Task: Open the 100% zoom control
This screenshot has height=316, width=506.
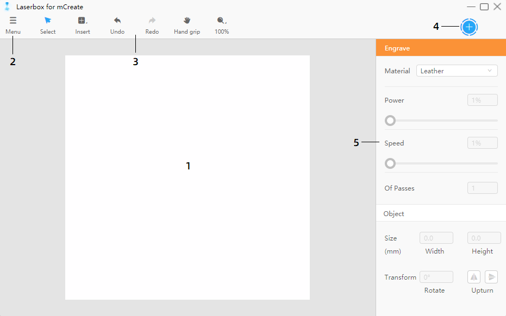Action: click(222, 26)
